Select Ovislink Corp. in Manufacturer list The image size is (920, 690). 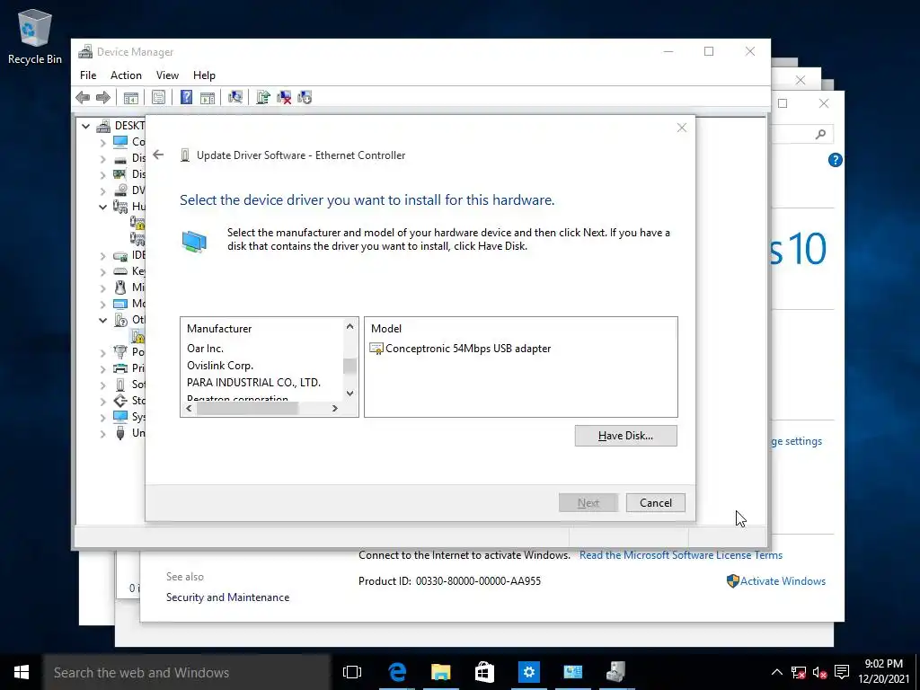220,366
